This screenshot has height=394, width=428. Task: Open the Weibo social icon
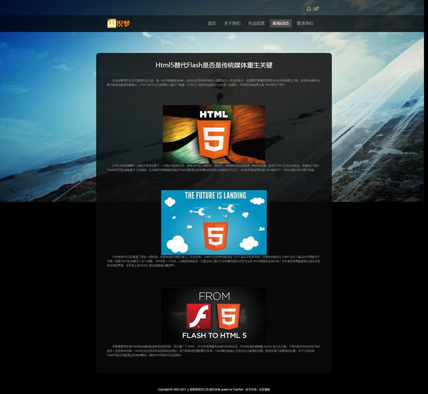pyautogui.click(x=316, y=9)
